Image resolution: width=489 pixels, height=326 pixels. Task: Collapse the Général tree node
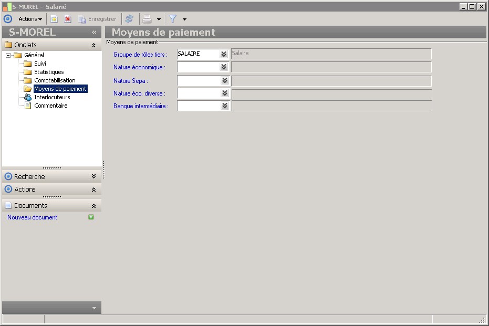tap(8, 55)
